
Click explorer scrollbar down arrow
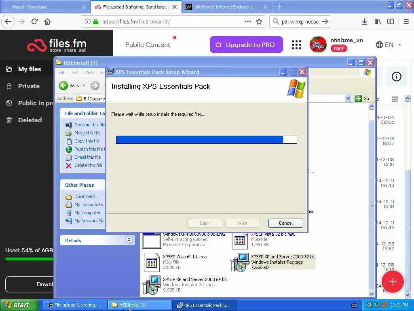click(372, 294)
